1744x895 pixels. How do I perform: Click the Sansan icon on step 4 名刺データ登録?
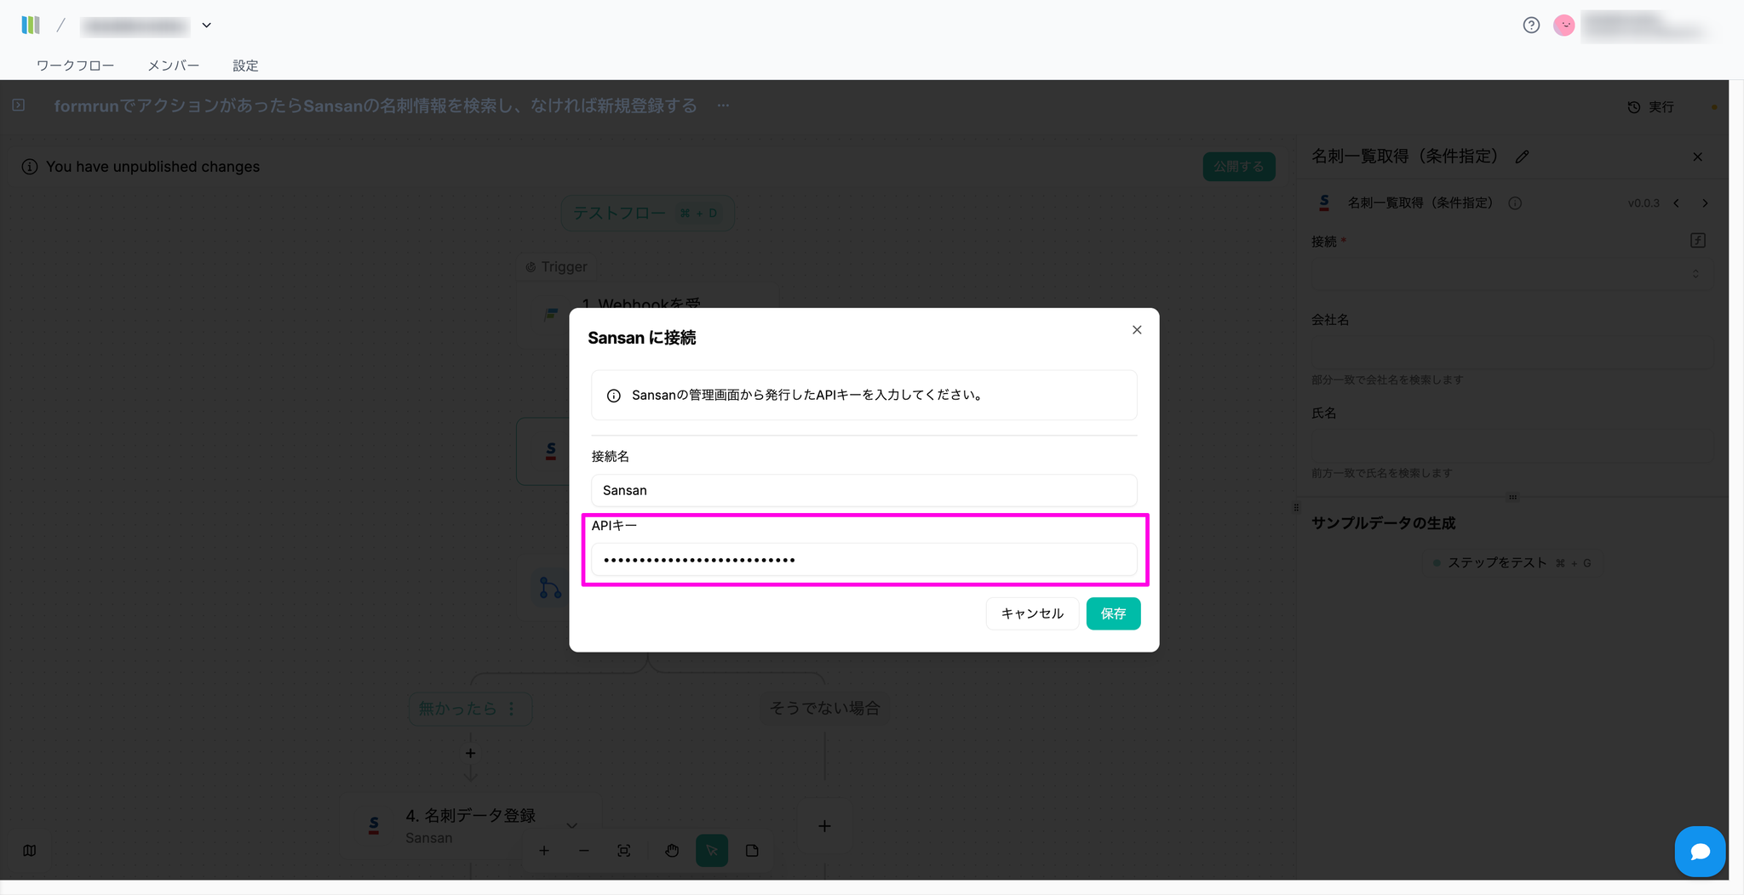click(x=374, y=825)
